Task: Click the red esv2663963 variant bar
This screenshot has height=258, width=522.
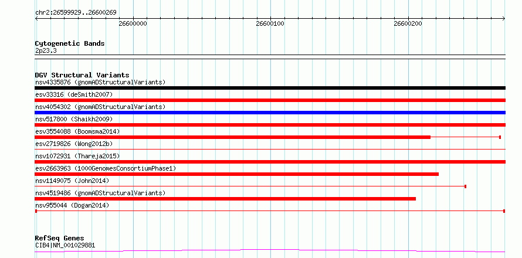Action: pyautogui.click(x=237, y=174)
